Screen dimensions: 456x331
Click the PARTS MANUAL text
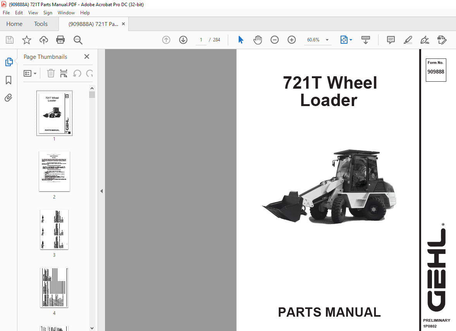coord(329,312)
